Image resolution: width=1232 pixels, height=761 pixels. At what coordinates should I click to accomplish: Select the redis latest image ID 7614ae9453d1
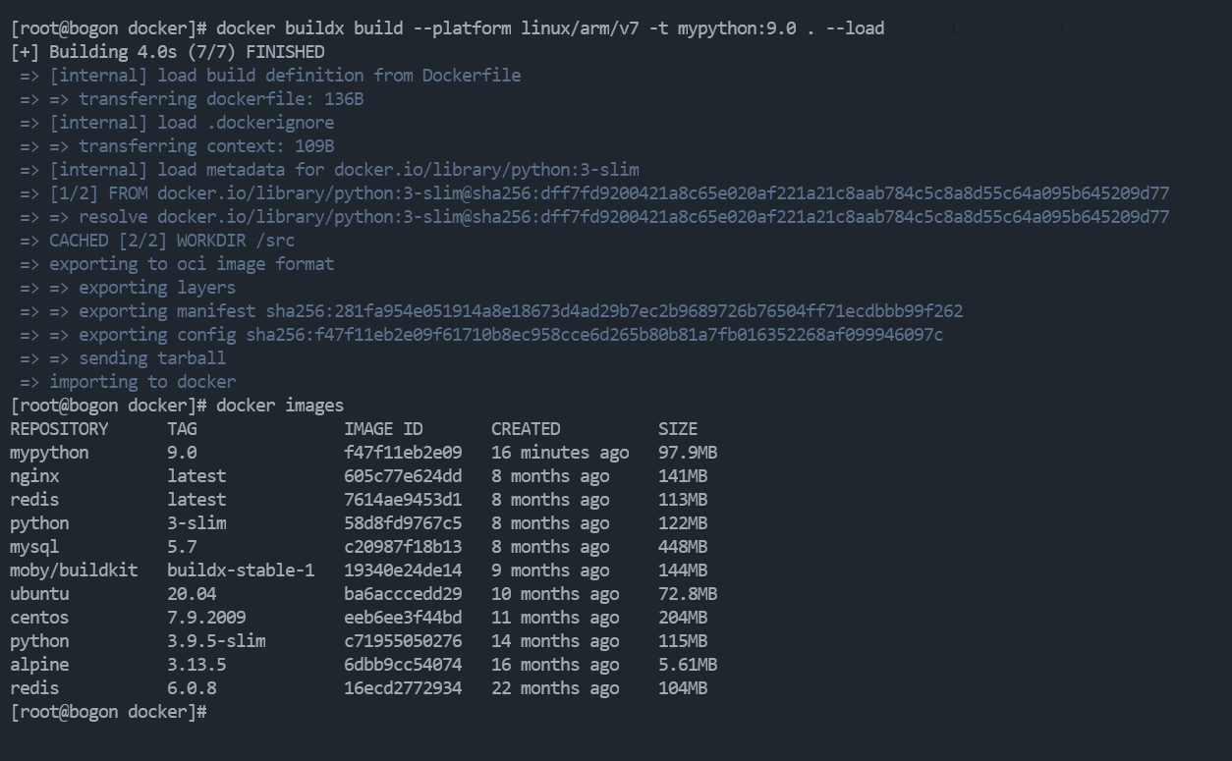pyautogui.click(x=403, y=500)
